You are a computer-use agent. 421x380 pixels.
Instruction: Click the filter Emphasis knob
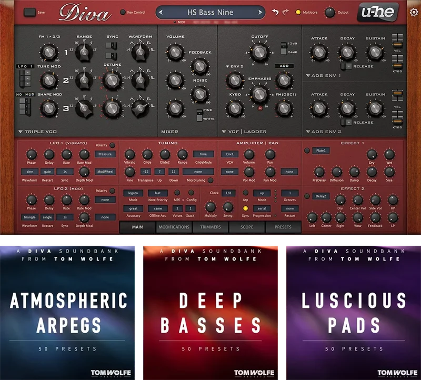click(259, 94)
